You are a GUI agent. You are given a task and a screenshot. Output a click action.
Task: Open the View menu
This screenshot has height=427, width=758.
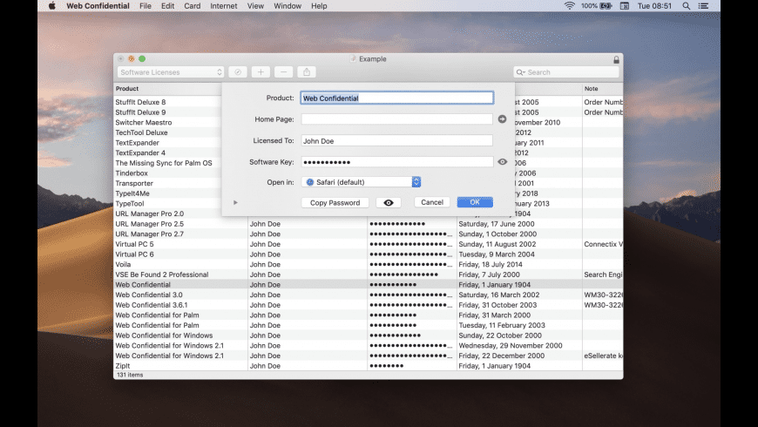(x=255, y=6)
